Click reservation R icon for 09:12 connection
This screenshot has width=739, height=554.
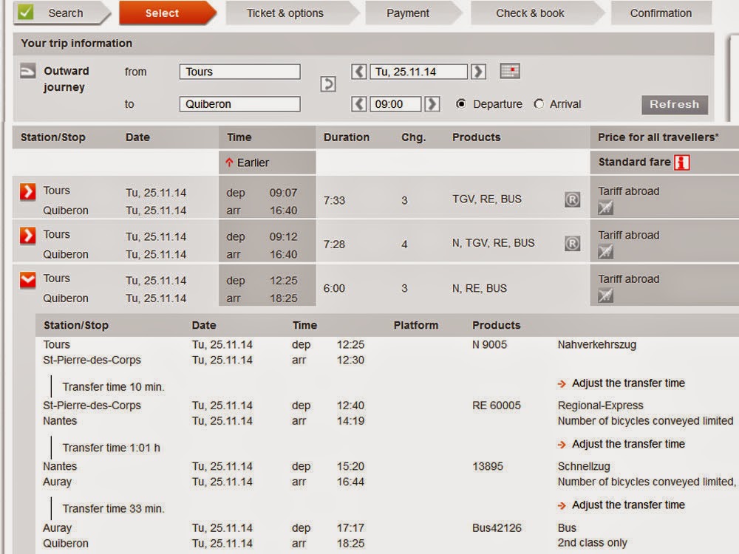572,244
